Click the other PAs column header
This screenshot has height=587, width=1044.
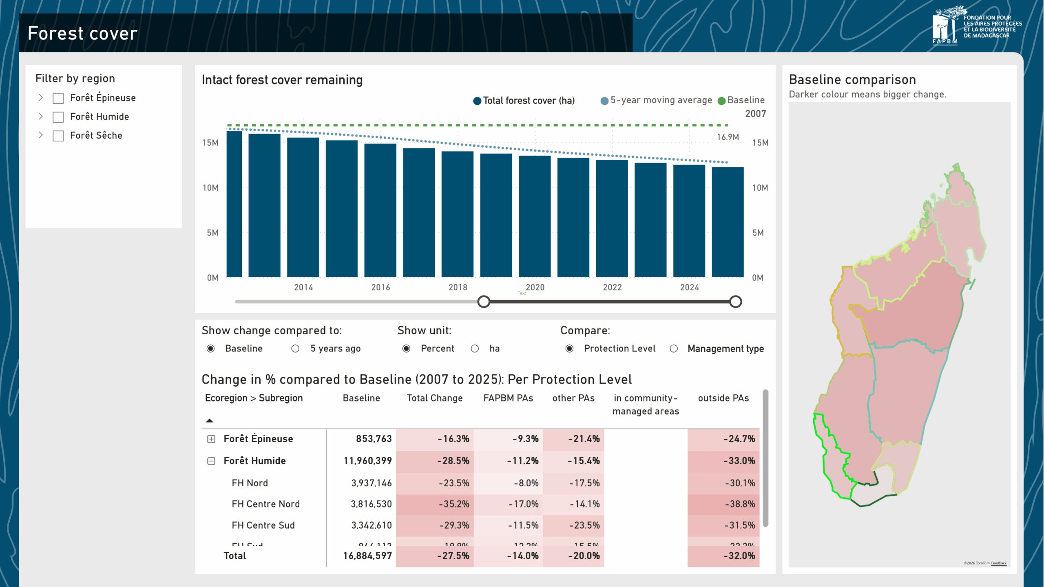(573, 398)
